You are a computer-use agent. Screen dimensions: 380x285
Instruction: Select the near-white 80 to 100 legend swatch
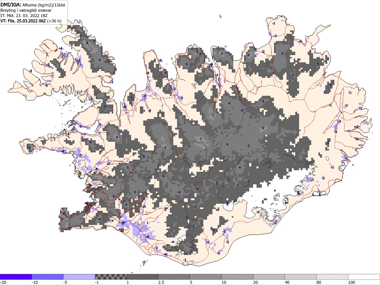[x=332, y=277]
